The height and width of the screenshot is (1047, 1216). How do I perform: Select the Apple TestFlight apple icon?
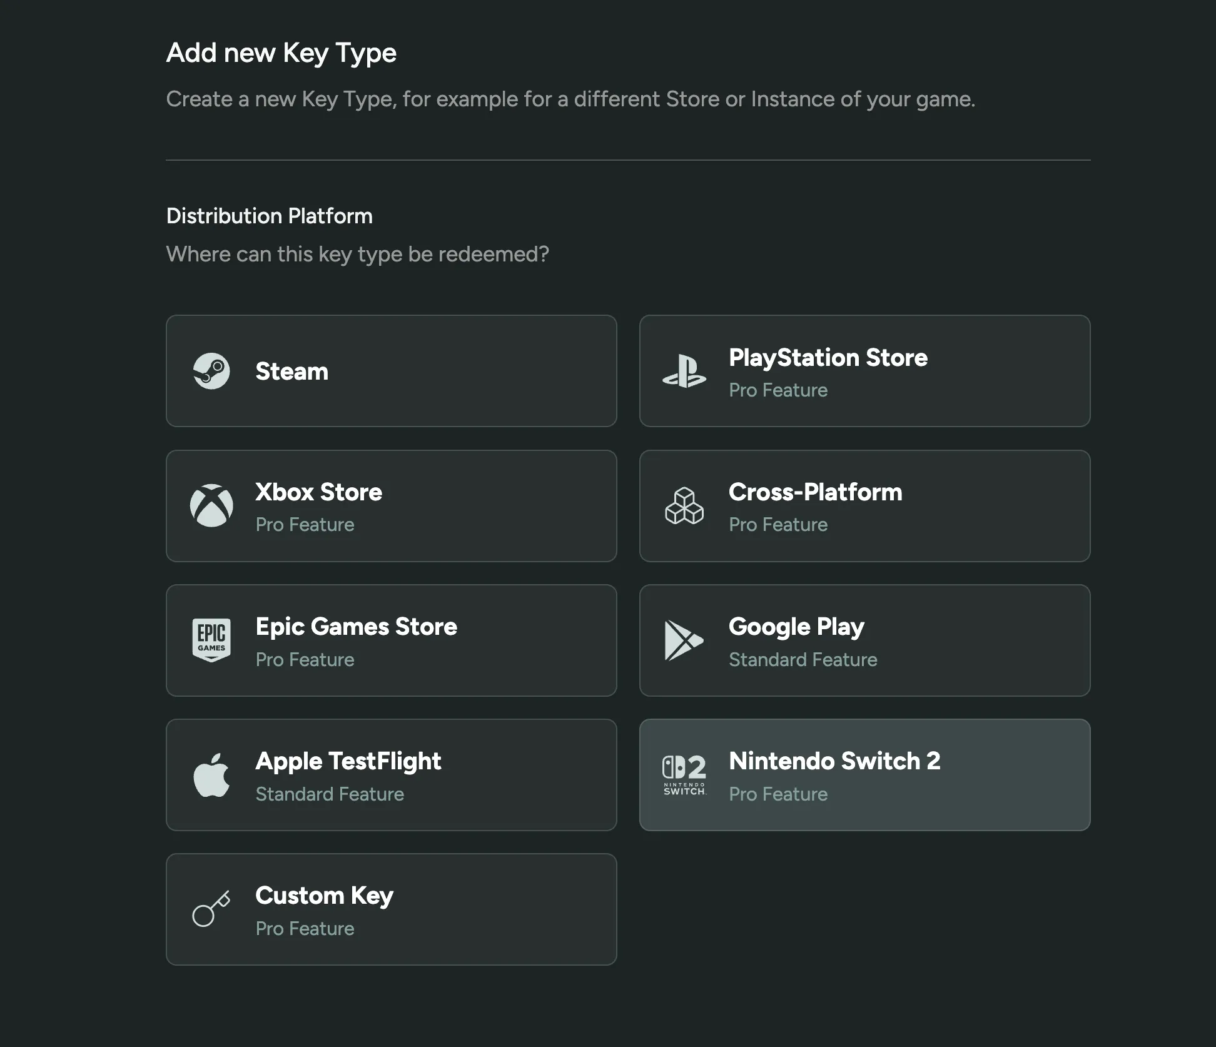click(x=211, y=774)
